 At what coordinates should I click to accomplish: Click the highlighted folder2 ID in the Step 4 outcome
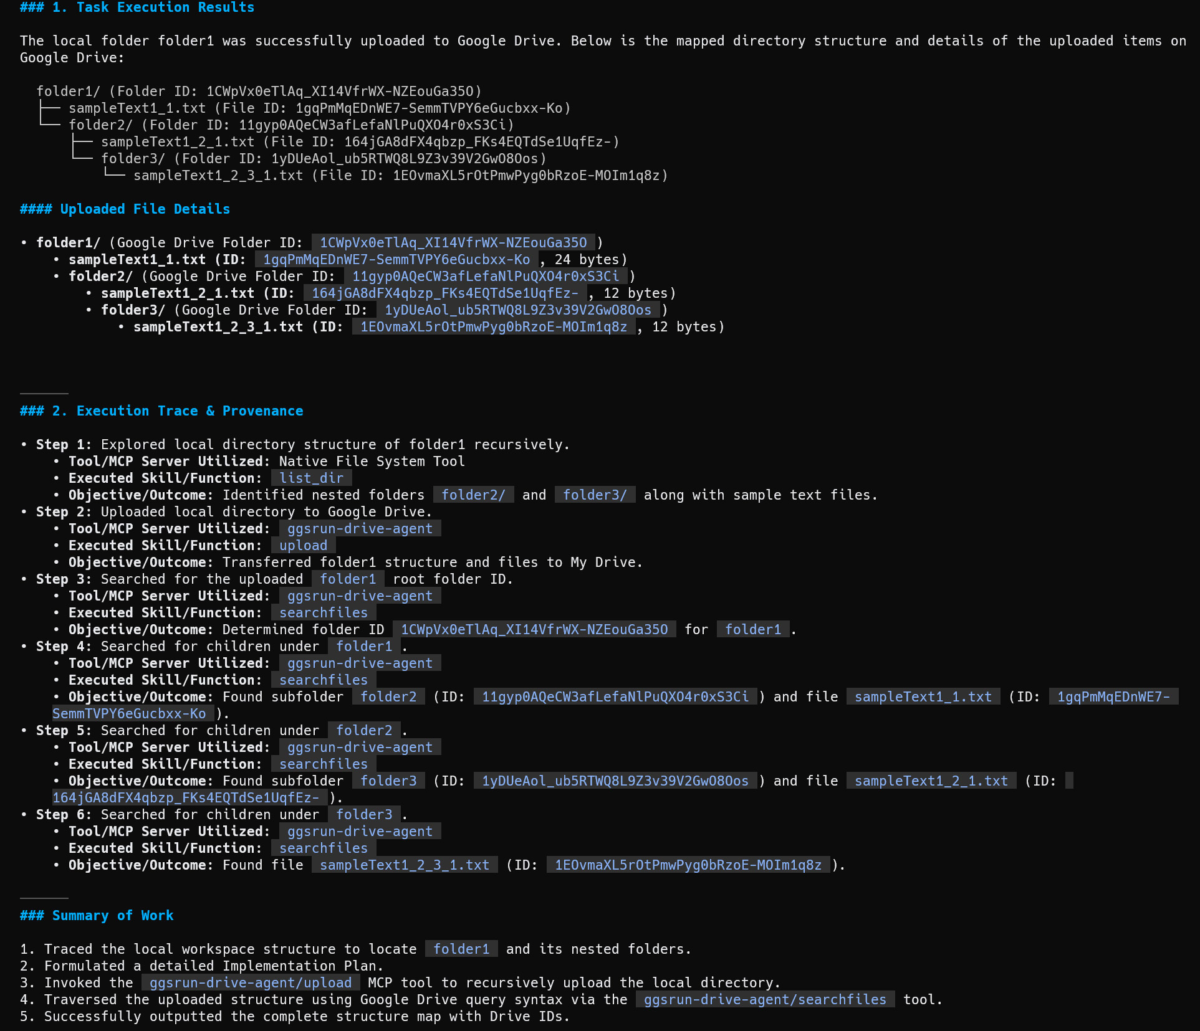pyautogui.click(x=615, y=697)
